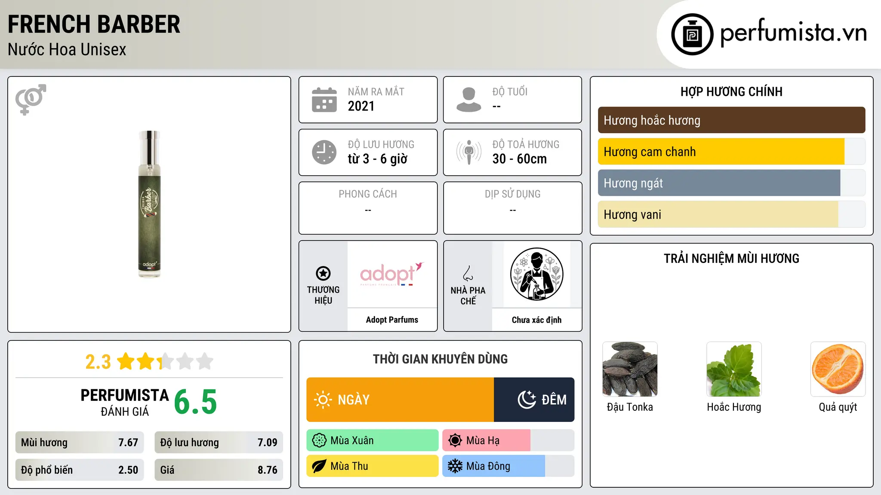Click the Chưa xác định perfumer label

536,320
